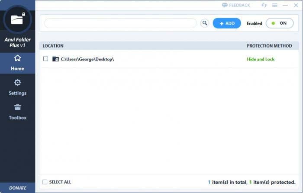The image size is (303, 193).
Task: Click the LOCATION column header
Action: (53, 46)
